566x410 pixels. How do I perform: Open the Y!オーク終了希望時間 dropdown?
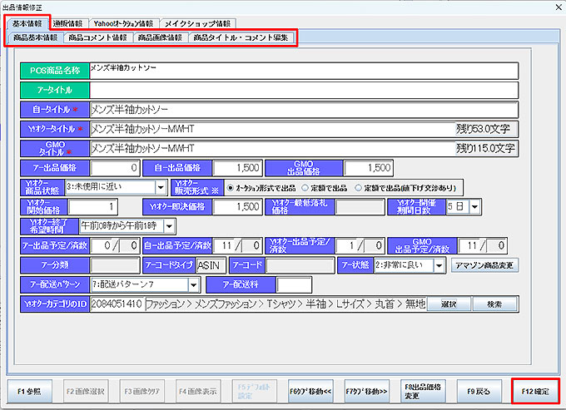pyautogui.click(x=169, y=225)
